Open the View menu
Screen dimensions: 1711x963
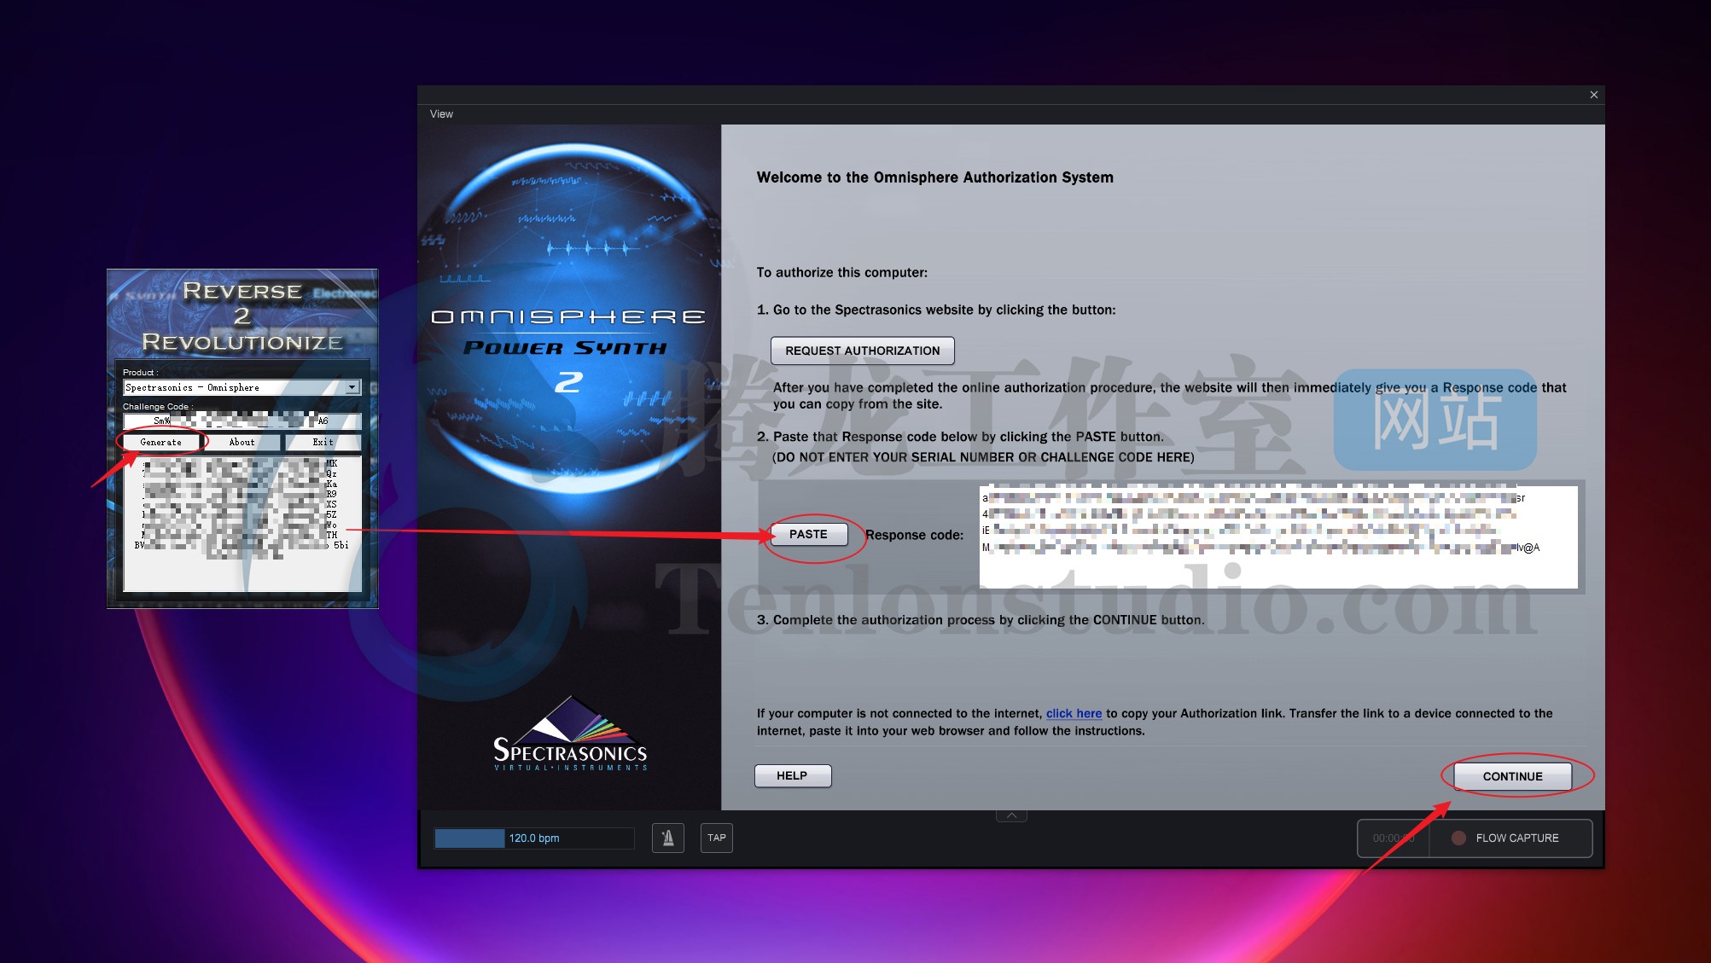(441, 114)
